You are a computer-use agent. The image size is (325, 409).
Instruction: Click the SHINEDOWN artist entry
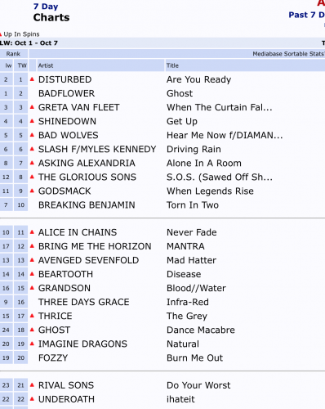(x=67, y=121)
